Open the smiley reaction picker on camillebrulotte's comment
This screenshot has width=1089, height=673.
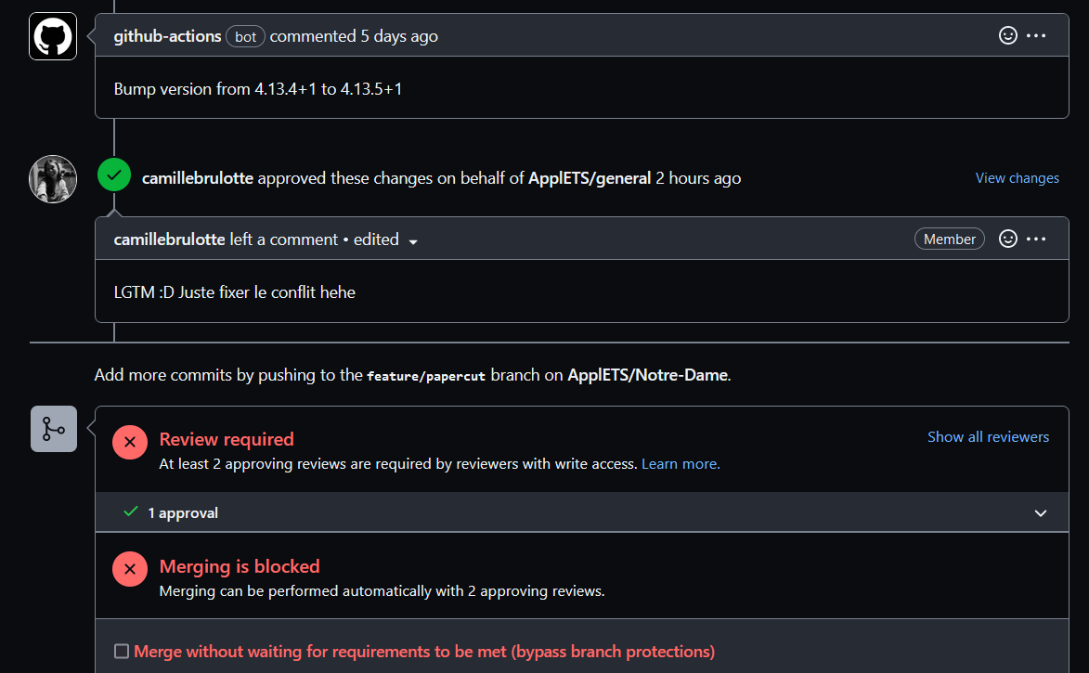pyautogui.click(x=1008, y=239)
